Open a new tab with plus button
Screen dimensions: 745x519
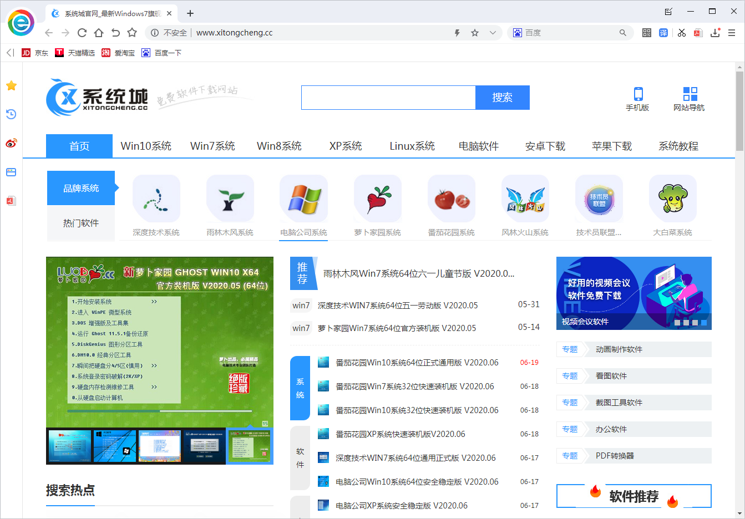190,13
